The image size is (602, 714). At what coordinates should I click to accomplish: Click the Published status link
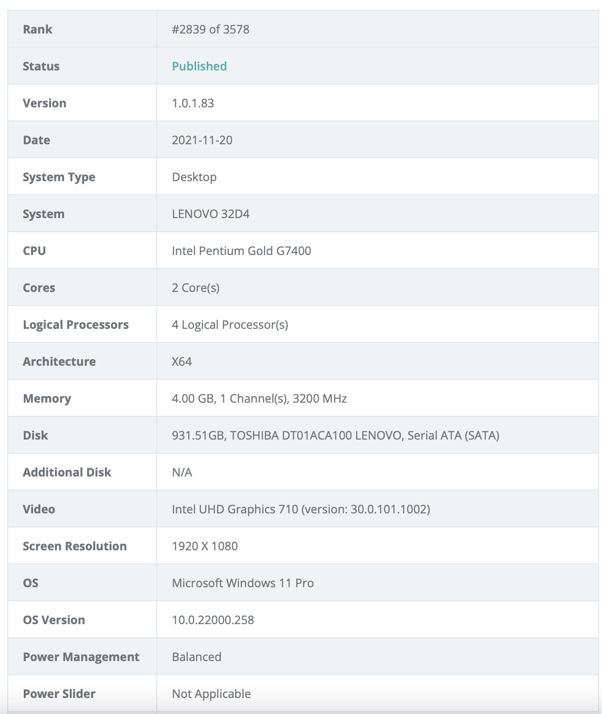199,66
